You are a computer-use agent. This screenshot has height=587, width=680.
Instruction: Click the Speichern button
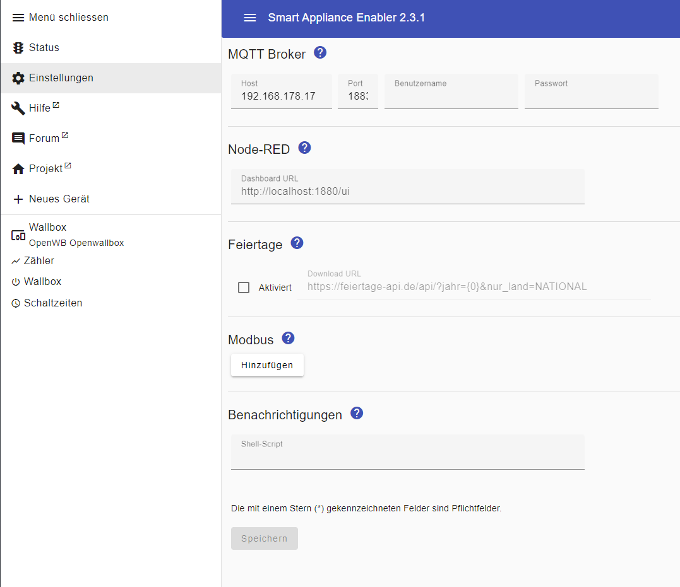(264, 538)
